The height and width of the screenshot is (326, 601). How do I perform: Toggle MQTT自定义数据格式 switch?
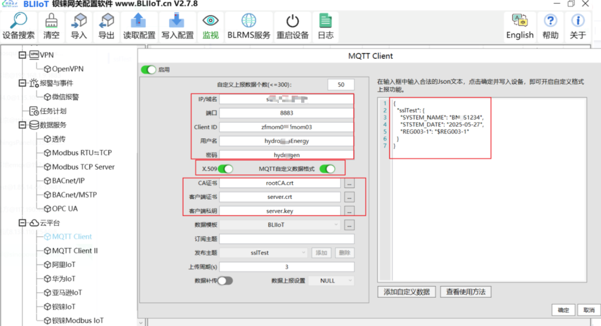[x=327, y=169]
